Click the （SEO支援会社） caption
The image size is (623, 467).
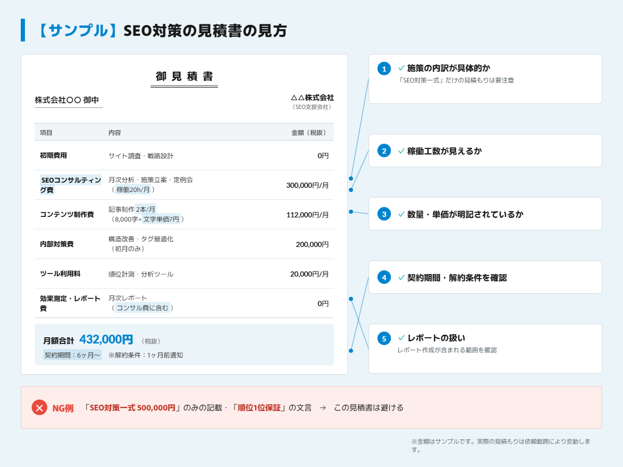[311, 107]
